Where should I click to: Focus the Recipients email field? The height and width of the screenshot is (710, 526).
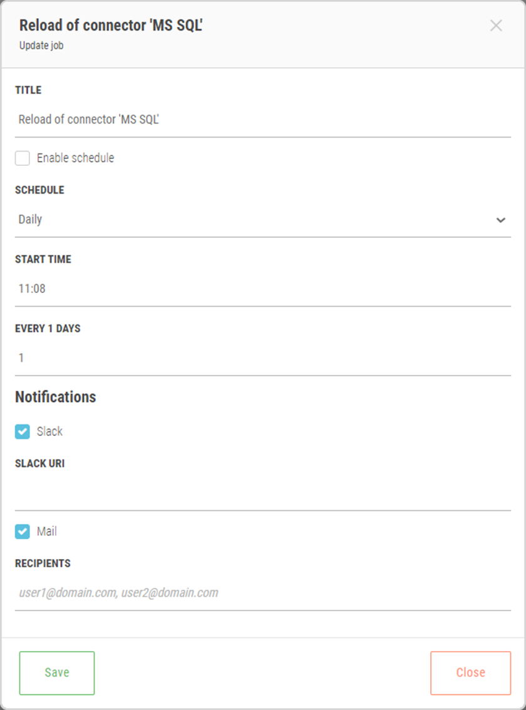[263, 593]
